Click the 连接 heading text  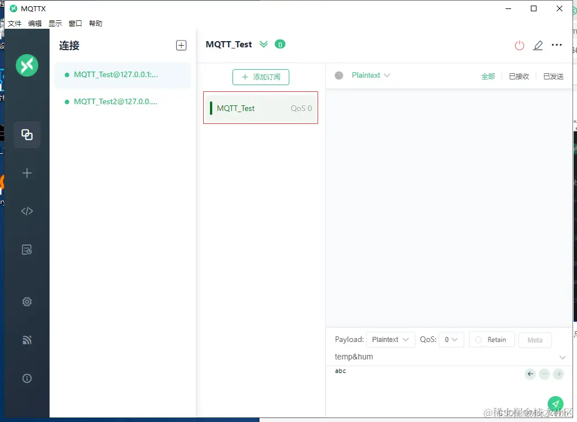(69, 46)
